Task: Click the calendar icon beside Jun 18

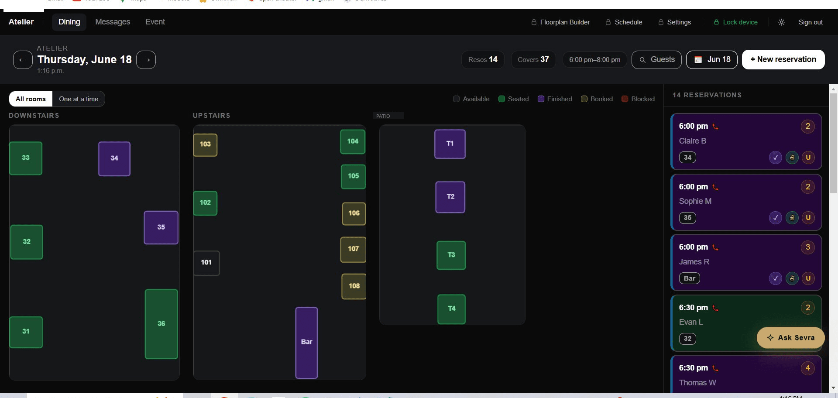Action: click(698, 59)
